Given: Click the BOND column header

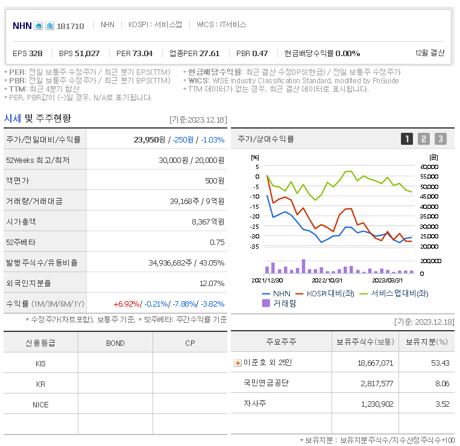Looking at the screenshot, I should pos(115,343).
